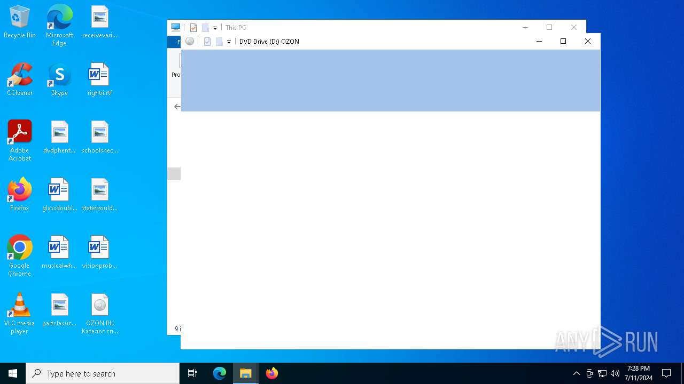Select the dvdphent image file icon
The image size is (684, 384).
pyautogui.click(x=59, y=138)
